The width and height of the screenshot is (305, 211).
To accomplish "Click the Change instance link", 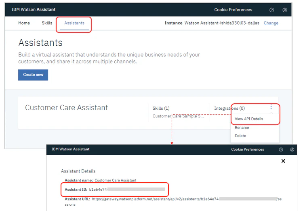I will click(271, 23).
